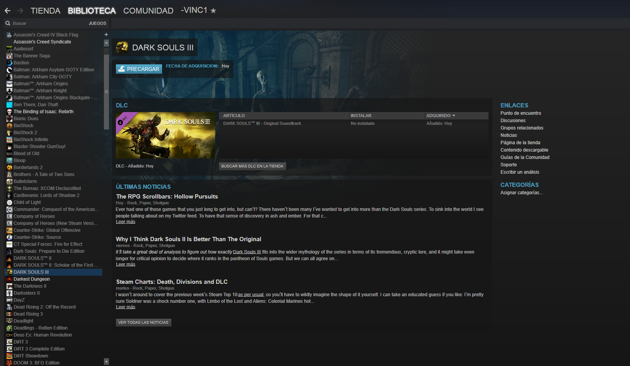Click Escribir un análisis link
This screenshot has height=366, width=630.
click(x=520, y=172)
